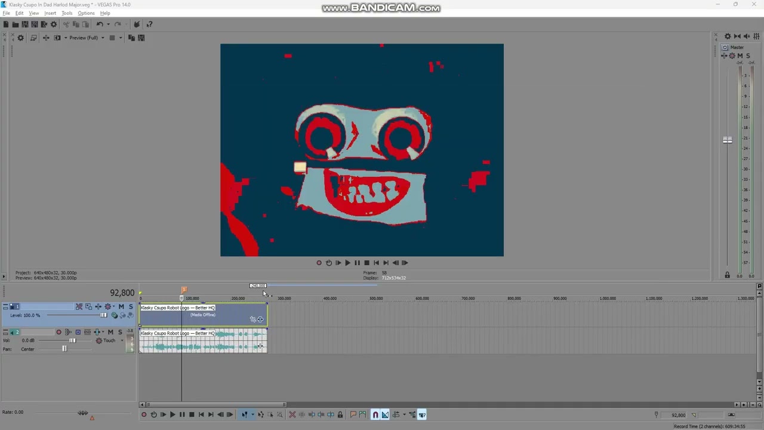Open track FX on video track 1
764x430 pixels.
click(98, 307)
